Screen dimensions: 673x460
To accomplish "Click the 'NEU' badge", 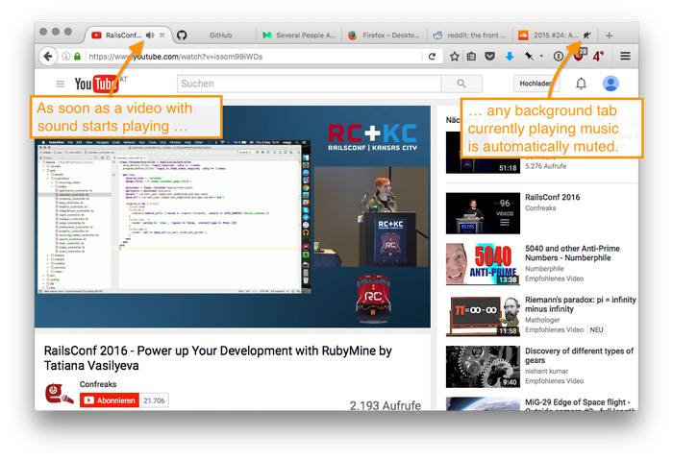I will (596, 329).
